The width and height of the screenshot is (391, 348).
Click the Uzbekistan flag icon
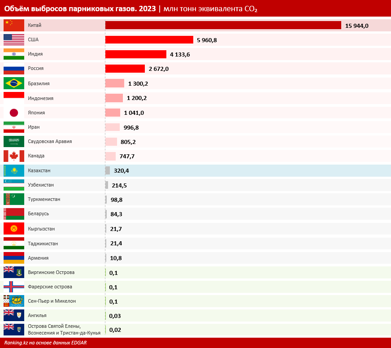pos(14,185)
